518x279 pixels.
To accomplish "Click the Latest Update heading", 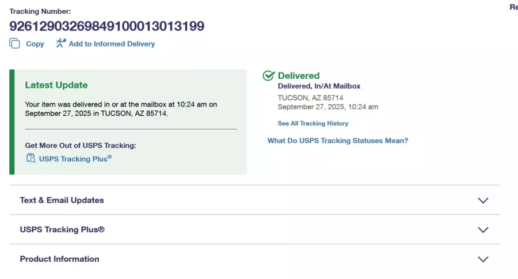I will [x=56, y=85].
